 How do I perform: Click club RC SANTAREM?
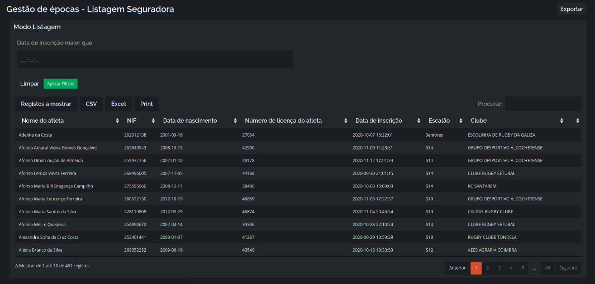482,186
